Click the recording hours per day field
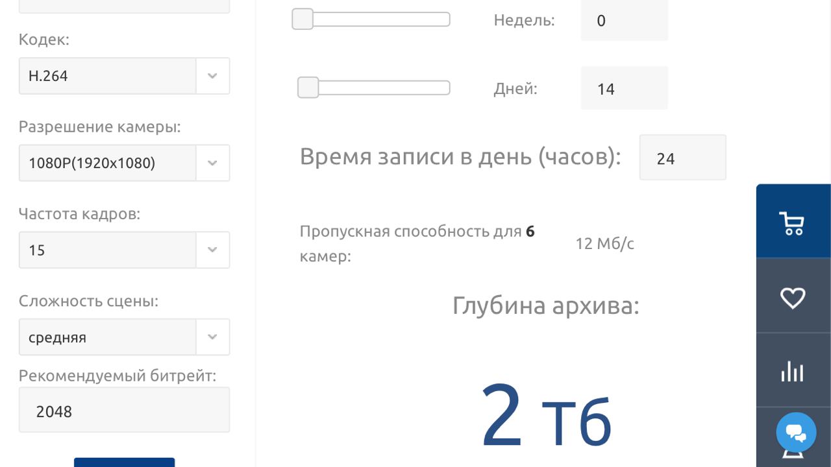This screenshot has height=467, width=831. [x=682, y=158]
